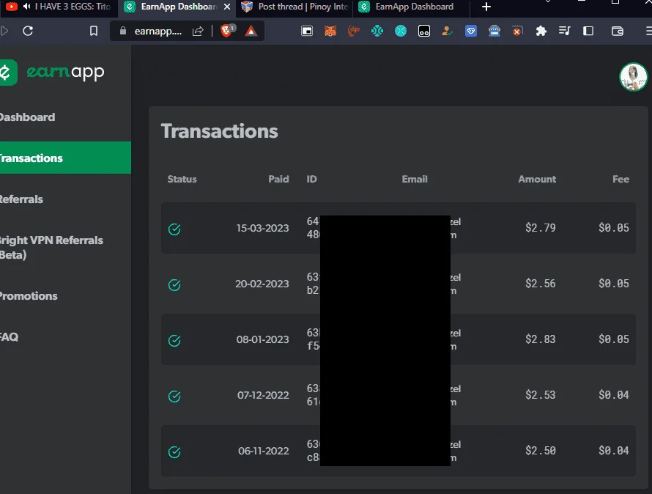Reload the page with the refresh icon

28,31
